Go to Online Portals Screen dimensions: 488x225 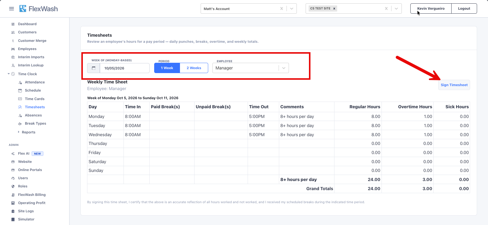[x=30, y=170]
